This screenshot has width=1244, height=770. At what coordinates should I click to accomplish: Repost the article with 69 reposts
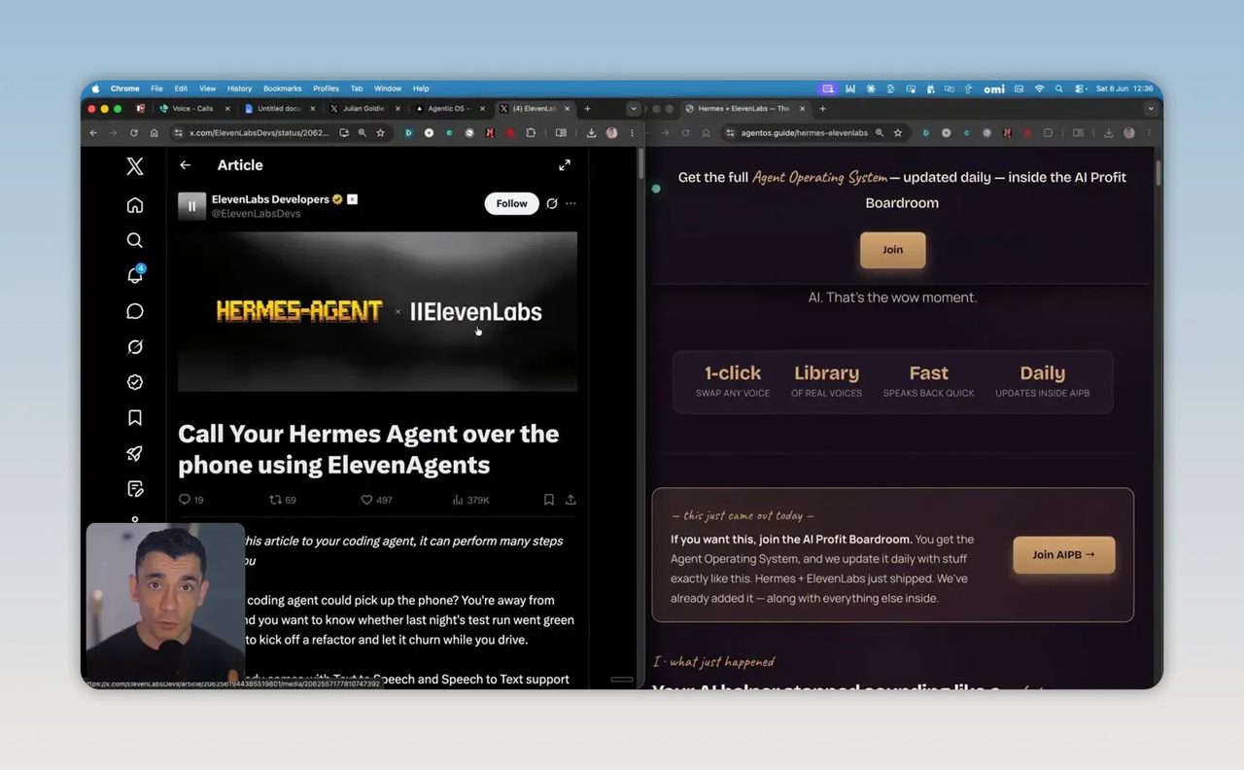click(x=283, y=500)
